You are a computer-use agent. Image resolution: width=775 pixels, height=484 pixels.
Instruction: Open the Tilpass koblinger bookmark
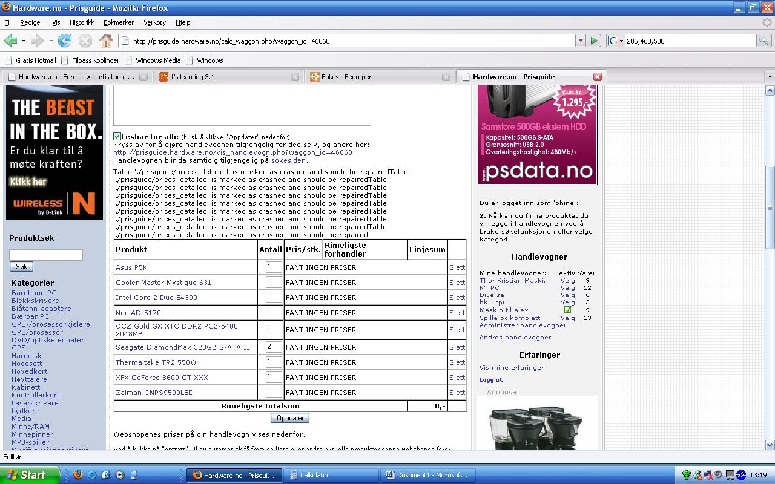click(90, 60)
